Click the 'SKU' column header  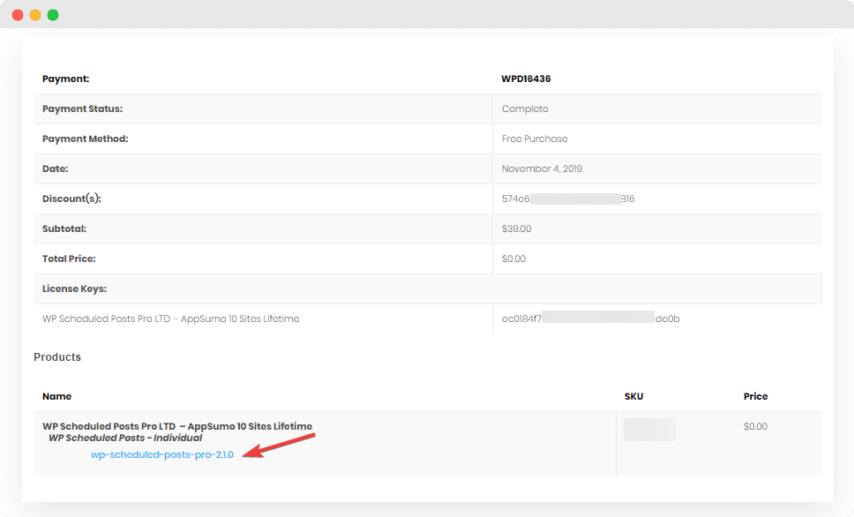click(x=633, y=396)
